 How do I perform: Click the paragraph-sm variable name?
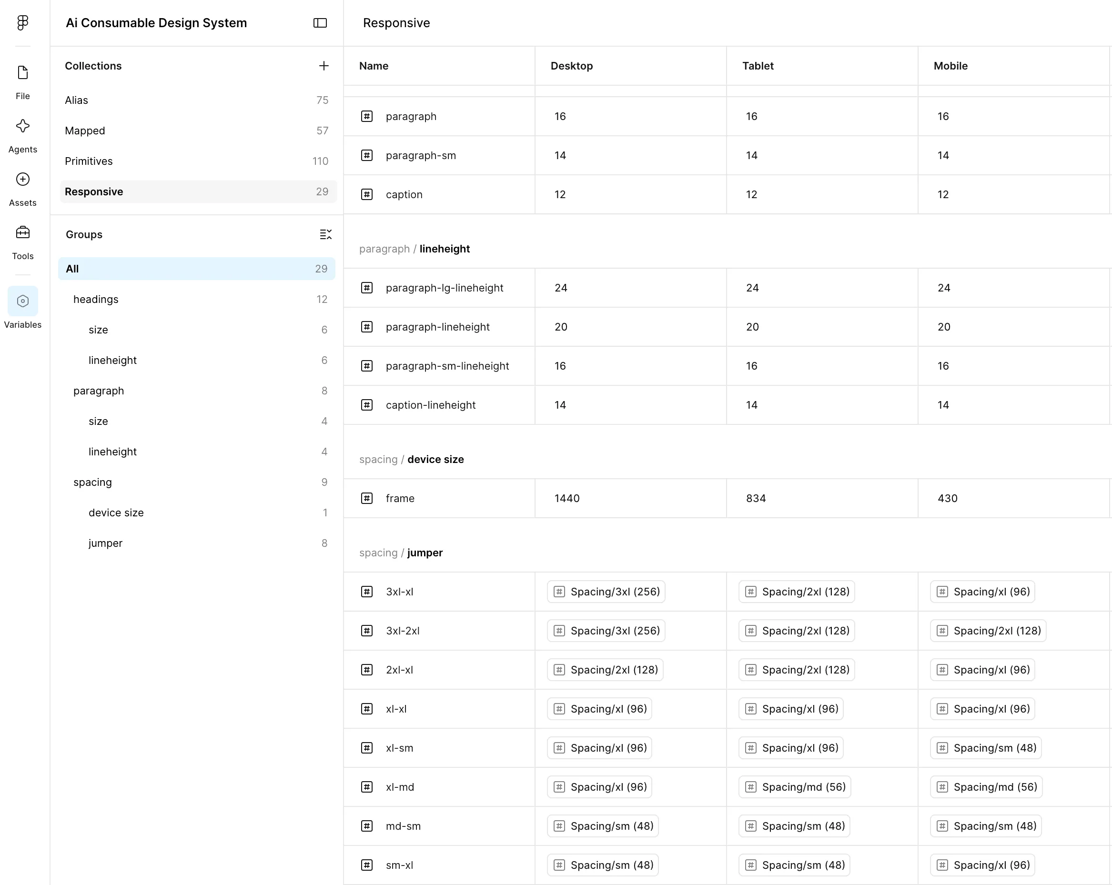coord(421,155)
